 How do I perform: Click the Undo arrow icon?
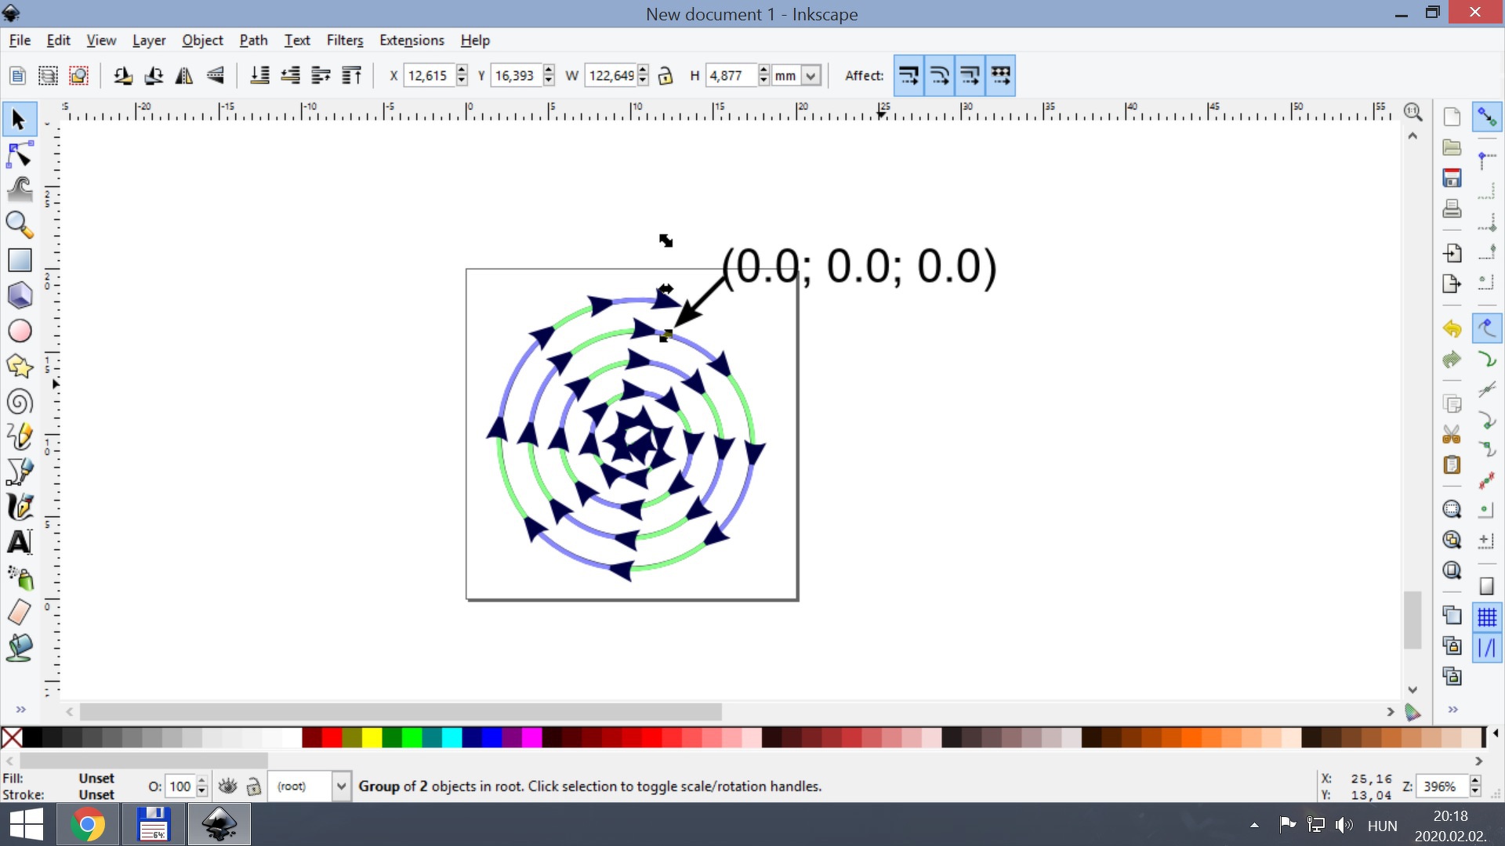tap(1452, 329)
